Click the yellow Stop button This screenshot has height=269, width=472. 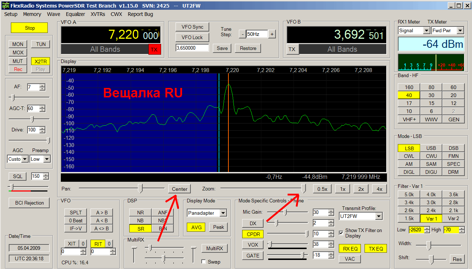(29, 28)
